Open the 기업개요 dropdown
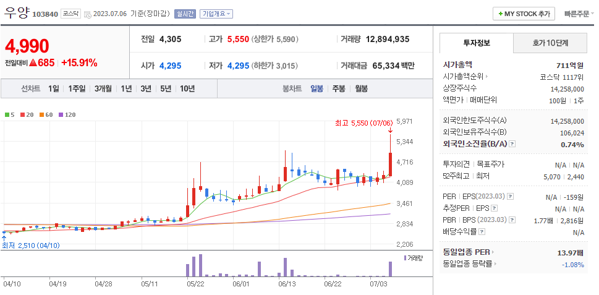 (x=216, y=14)
